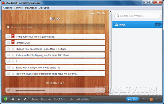Focus the 'Search everywhere' field
This screenshot has height=104, width=164.
point(137,16)
